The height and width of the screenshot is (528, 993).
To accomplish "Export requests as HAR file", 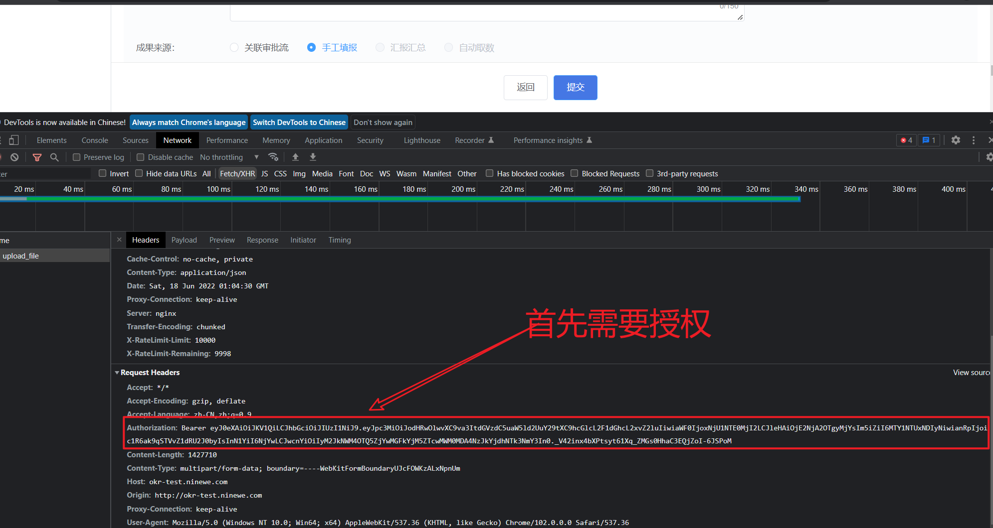I will point(313,157).
